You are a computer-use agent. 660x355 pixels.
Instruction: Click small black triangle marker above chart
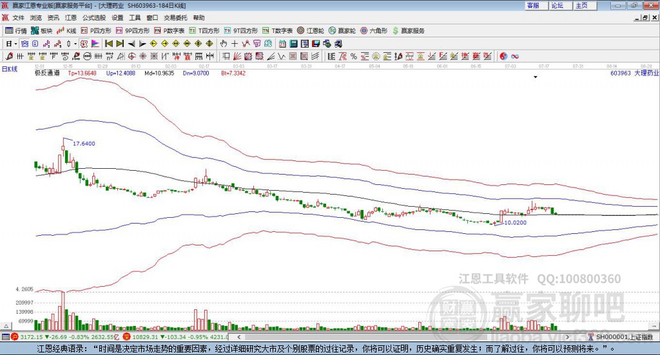click(x=536, y=77)
